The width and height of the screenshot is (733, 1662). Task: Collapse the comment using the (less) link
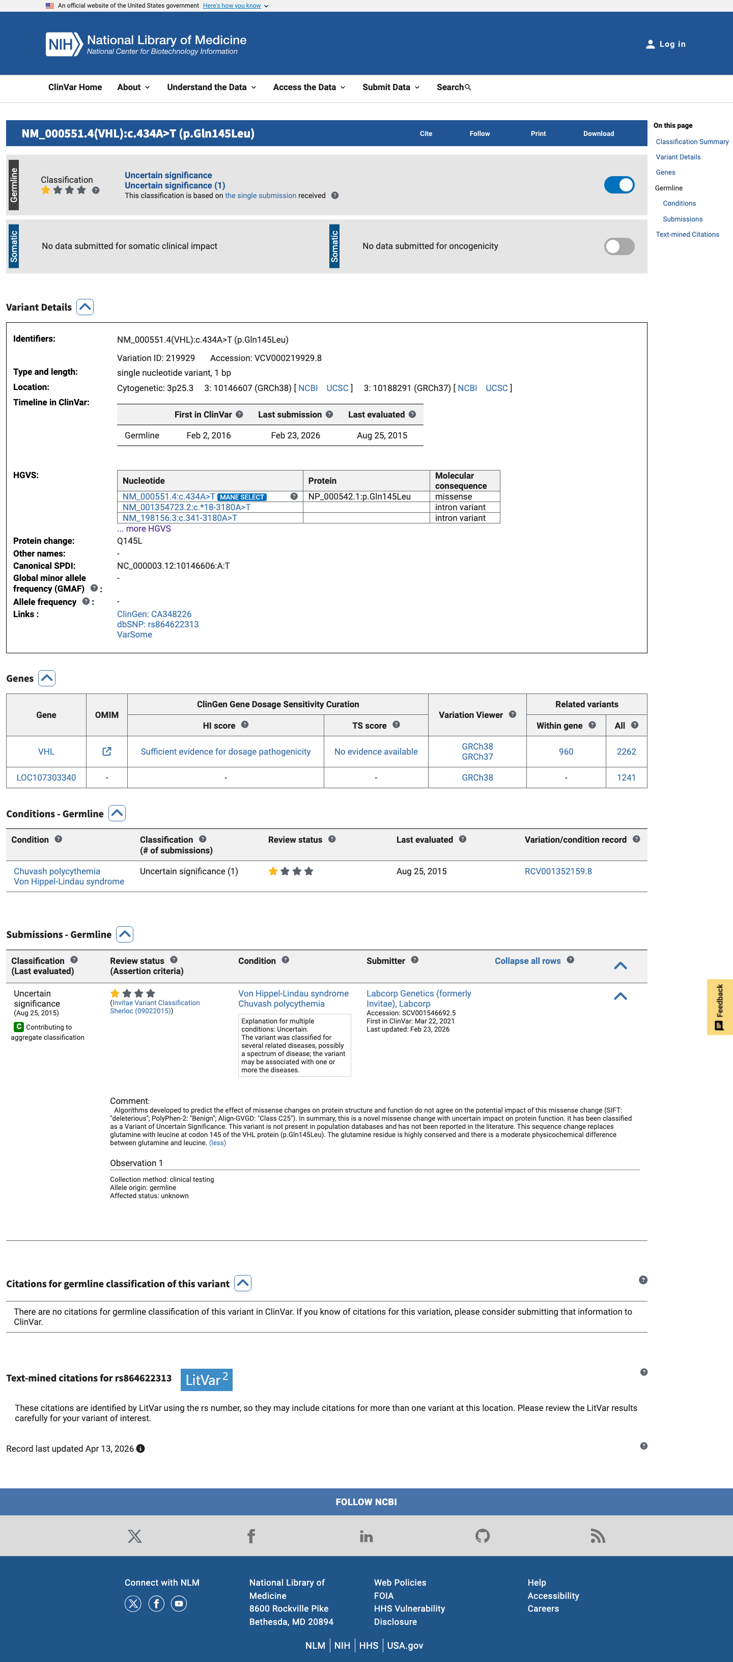[x=217, y=1143]
